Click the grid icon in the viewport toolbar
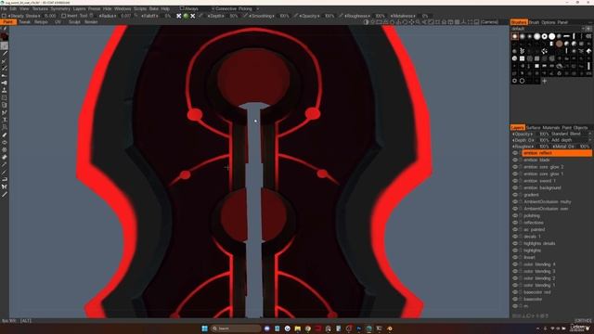594x334 pixels. click(458, 22)
